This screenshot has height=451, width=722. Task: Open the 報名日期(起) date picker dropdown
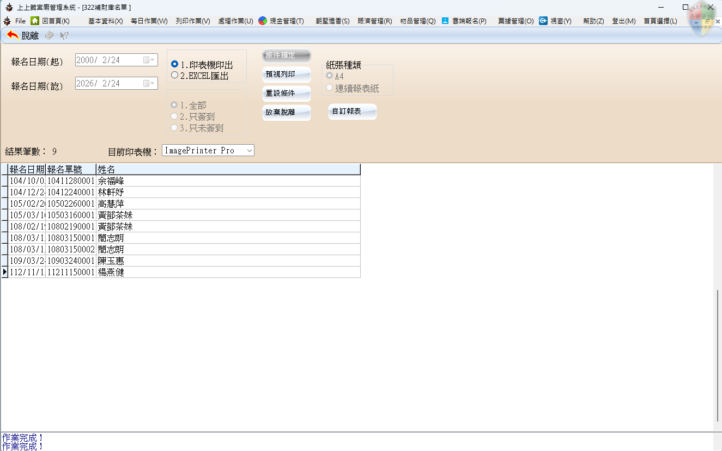coord(149,60)
